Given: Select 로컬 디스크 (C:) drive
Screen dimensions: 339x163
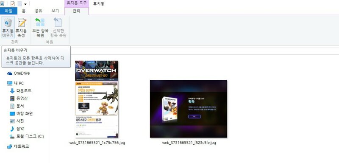Looking at the screenshot, I should coord(27,136).
